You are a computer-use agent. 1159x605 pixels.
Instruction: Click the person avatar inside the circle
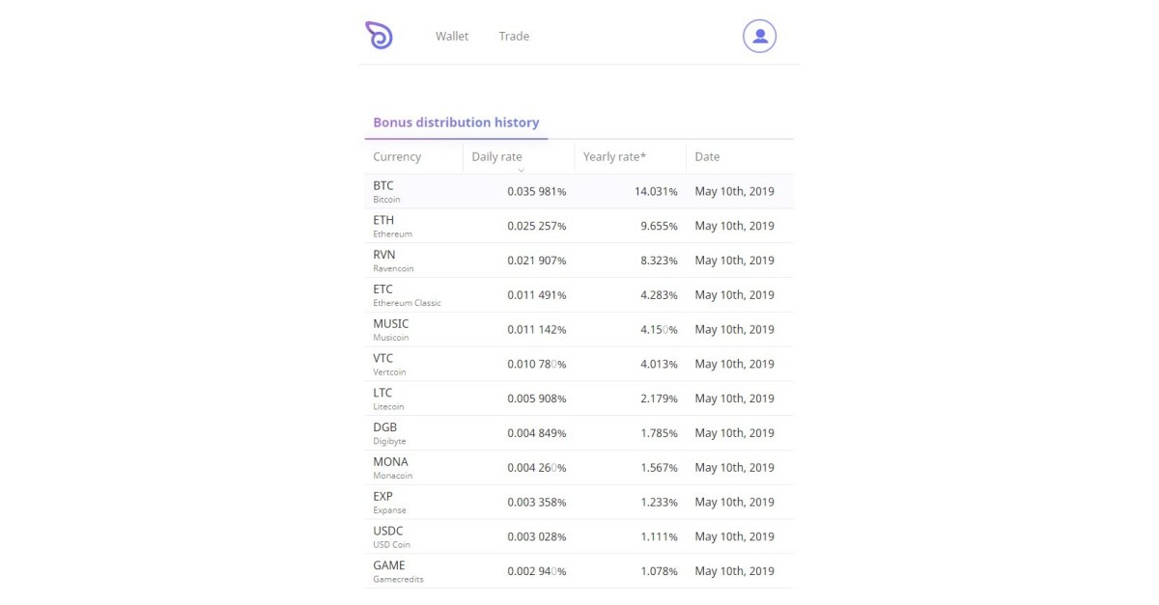point(759,36)
